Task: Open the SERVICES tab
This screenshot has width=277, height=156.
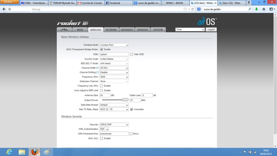Action: 142,30
